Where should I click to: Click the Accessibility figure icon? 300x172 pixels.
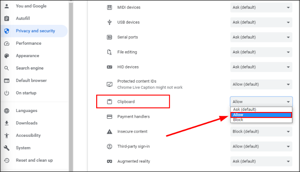[6, 135]
